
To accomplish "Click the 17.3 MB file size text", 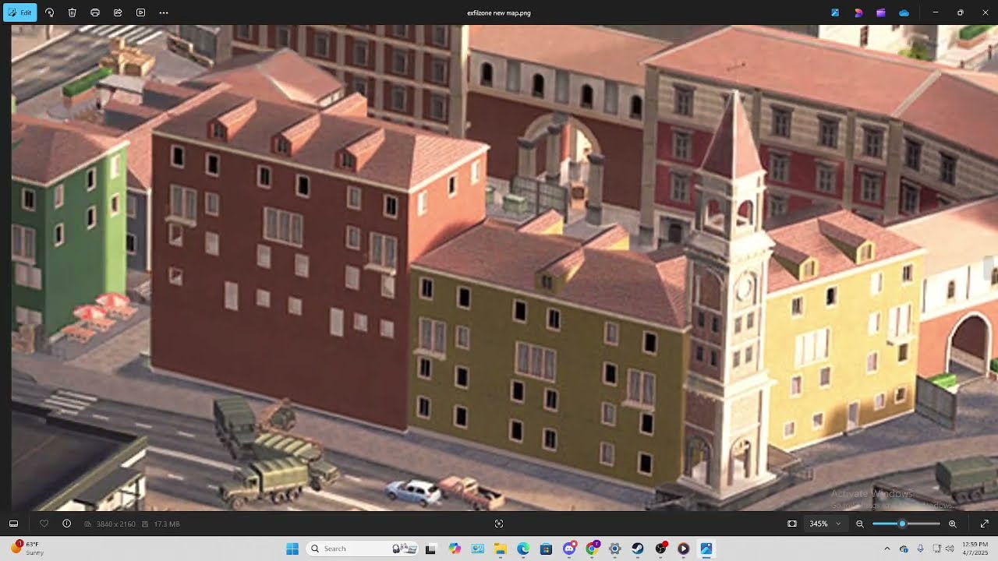I will click(167, 524).
